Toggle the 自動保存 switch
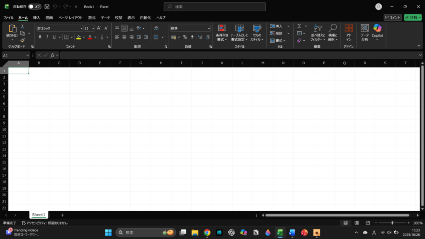Viewport: 425px width, 239px height. pyautogui.click(x=34, y=7)
